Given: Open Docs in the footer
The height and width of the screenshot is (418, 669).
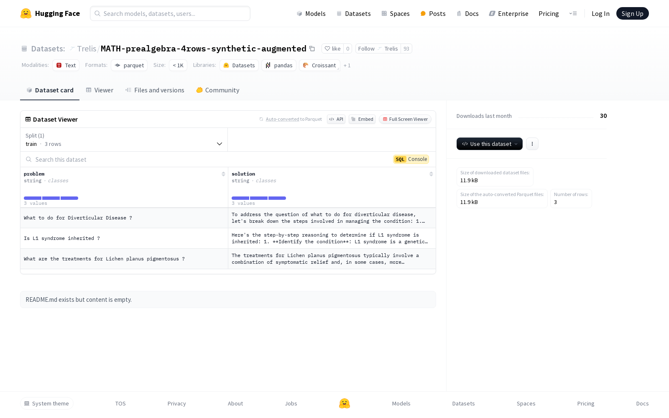Looking at the screenshot, I should coord(643,403).
